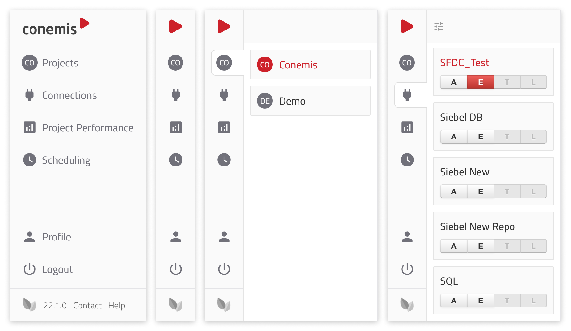Switch to the Demo project
This screenshot has width=571, height=331.
310,101
